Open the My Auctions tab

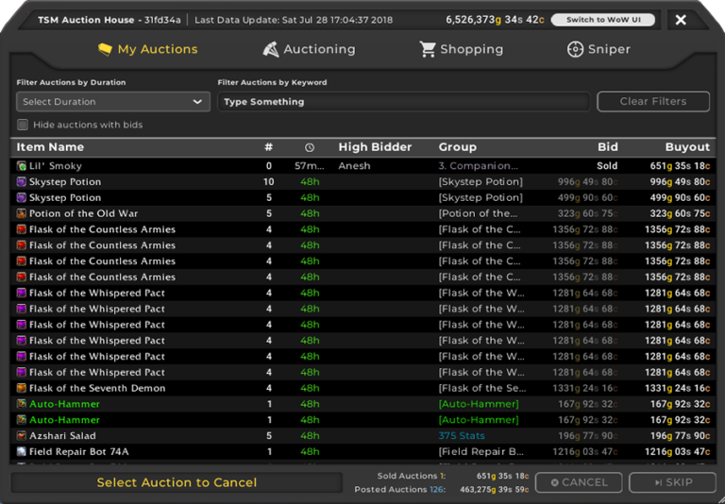click(x=148, y=49)
